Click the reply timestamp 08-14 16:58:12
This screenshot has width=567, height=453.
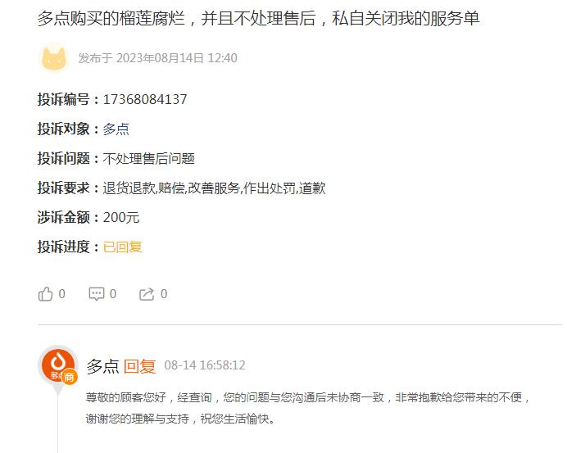(x=205, y=365)
